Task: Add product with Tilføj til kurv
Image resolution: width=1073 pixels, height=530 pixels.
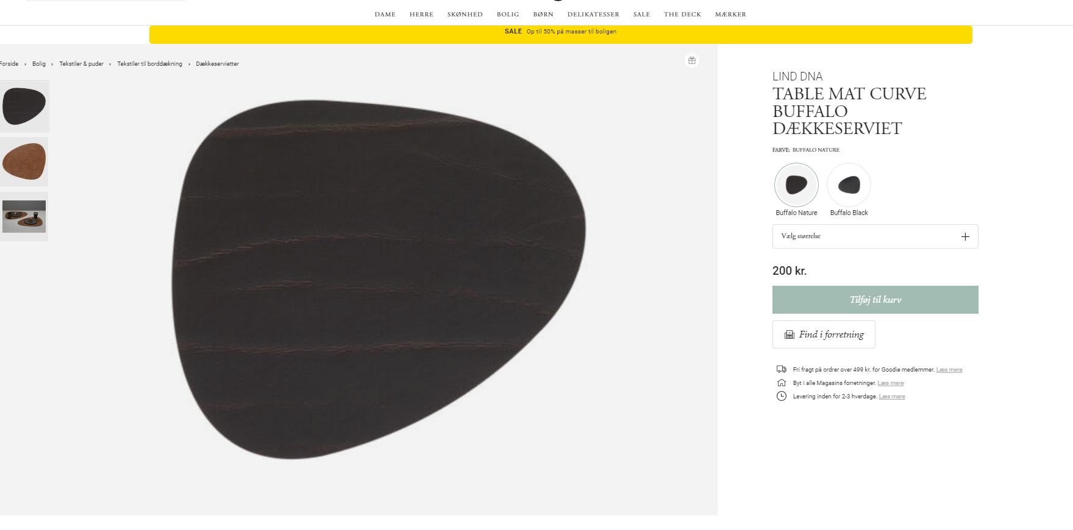Action: pyautogui.click(x=875, y=300)
